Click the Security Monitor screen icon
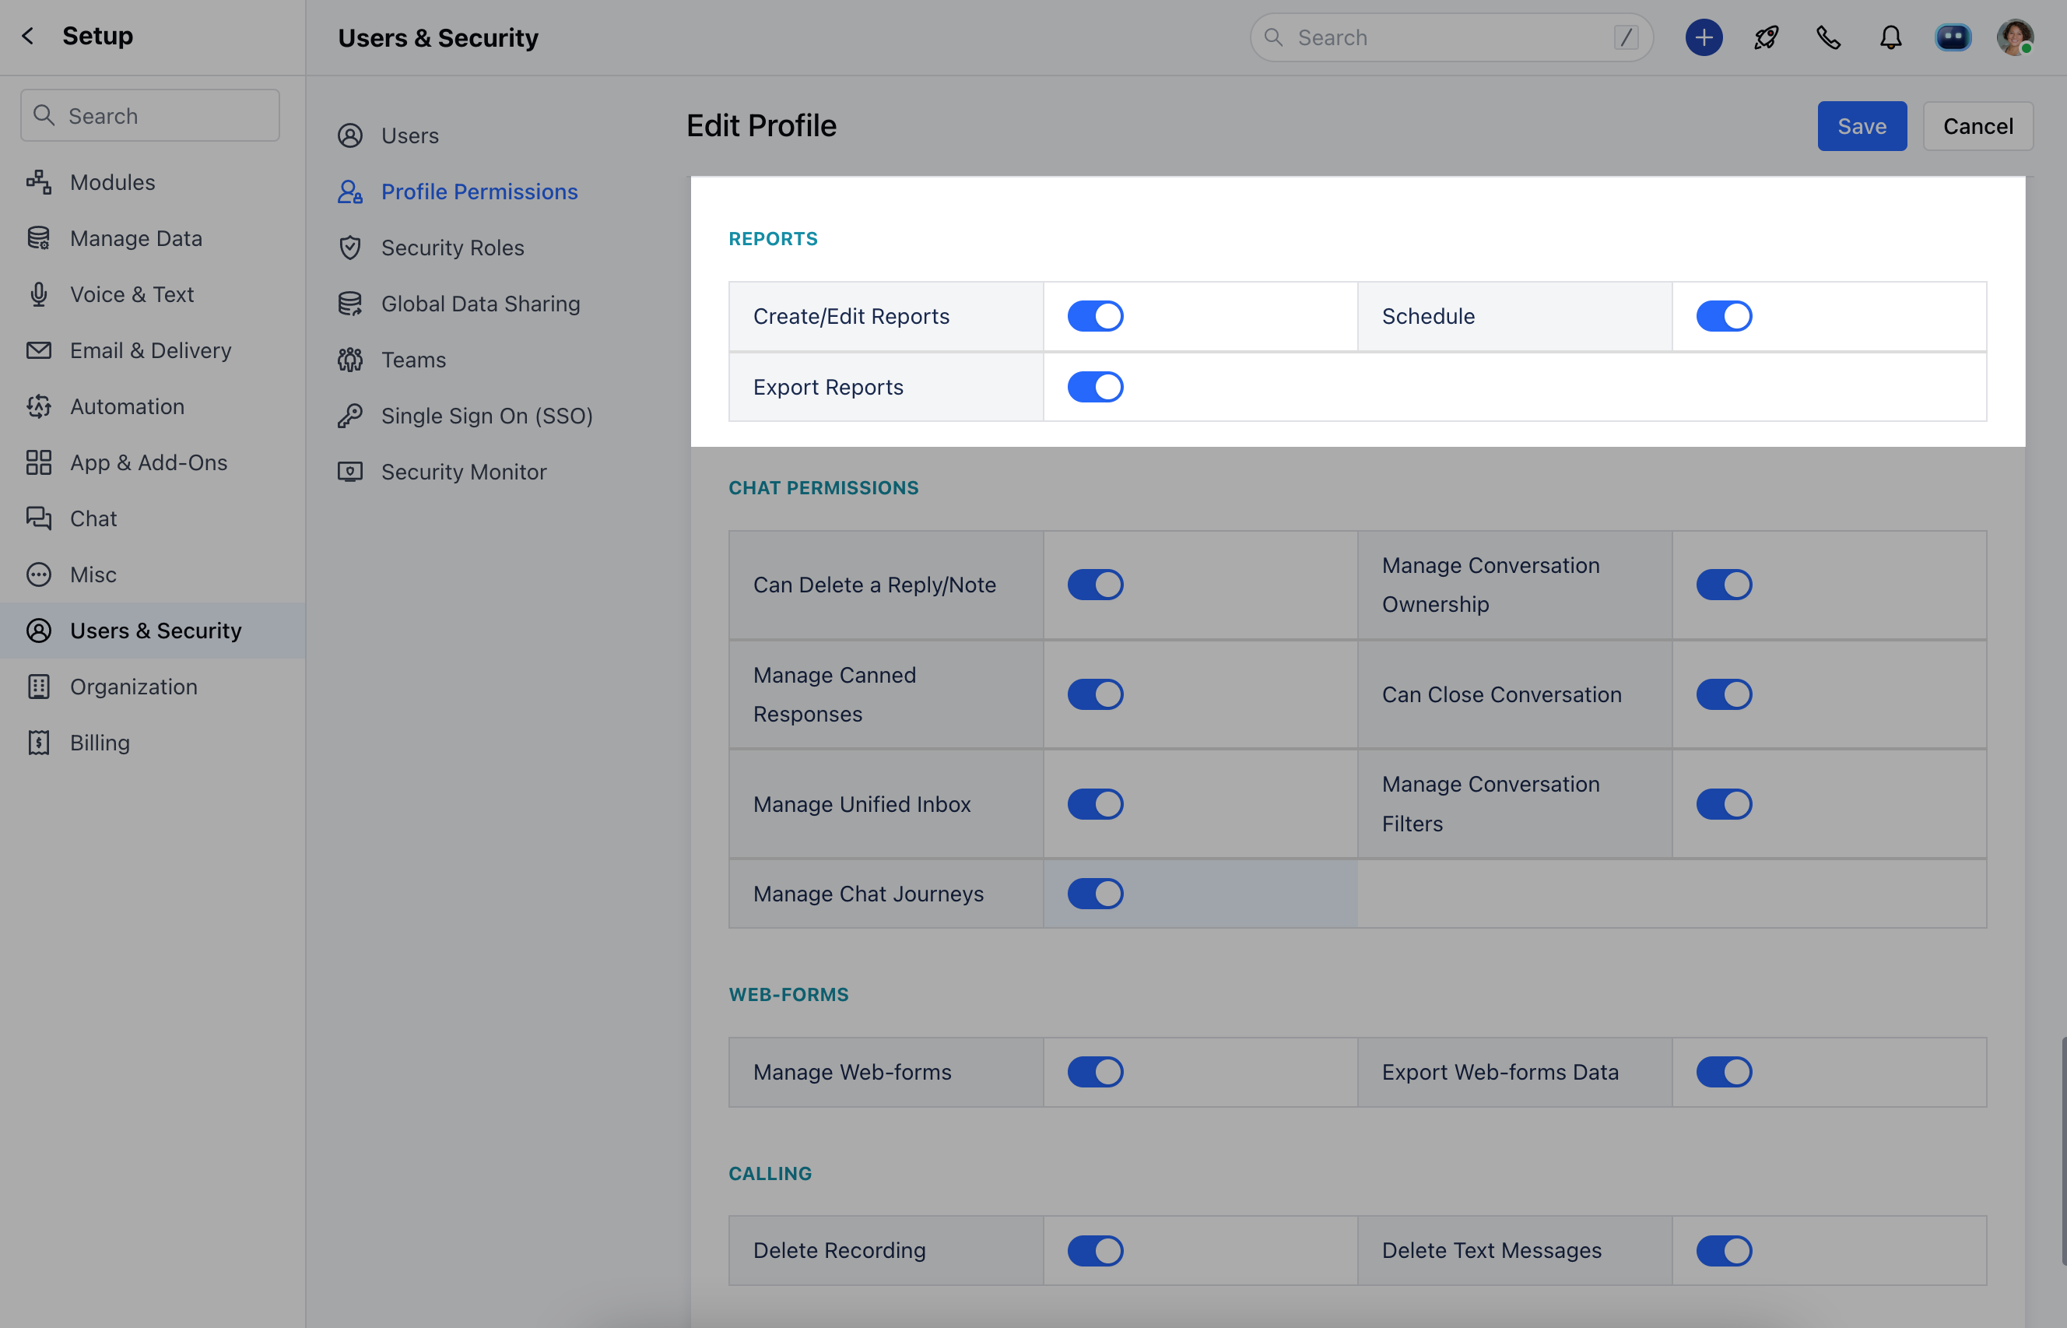 [x=350, y=472]
